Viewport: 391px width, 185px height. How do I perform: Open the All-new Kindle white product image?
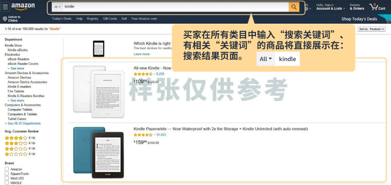tap(98, 92)
